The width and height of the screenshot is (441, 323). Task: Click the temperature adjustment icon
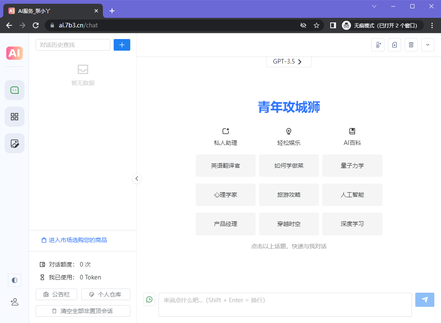point(378,45)
